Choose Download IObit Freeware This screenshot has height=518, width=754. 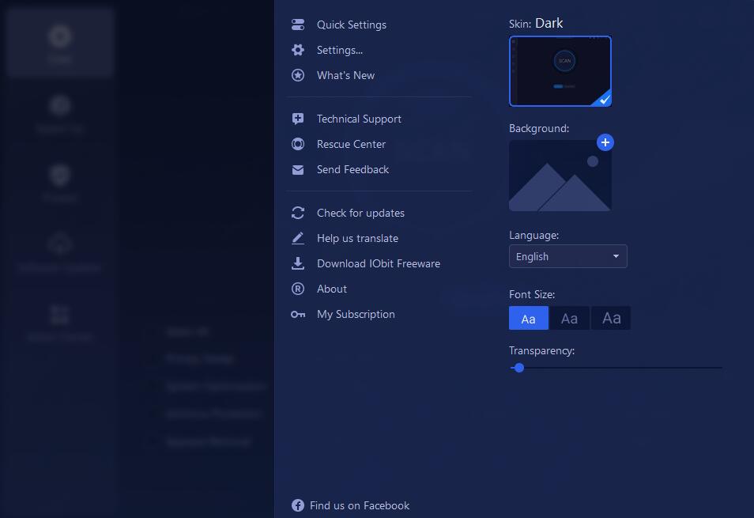(379, 263)
